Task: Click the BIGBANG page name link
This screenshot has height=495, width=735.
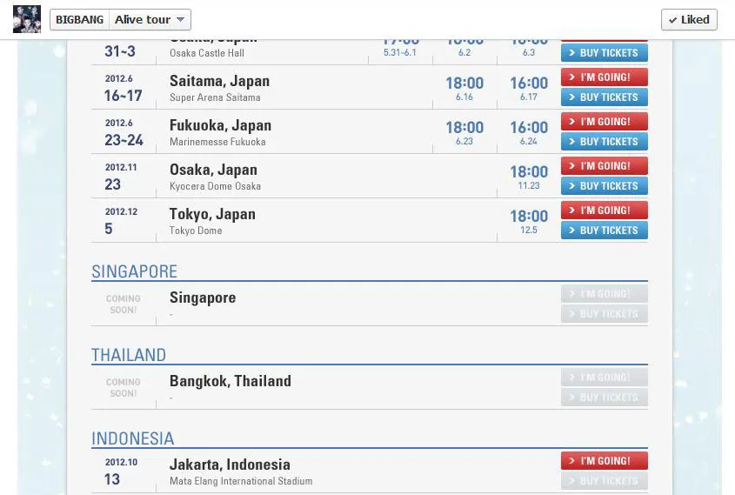Action: click(80, 20)
